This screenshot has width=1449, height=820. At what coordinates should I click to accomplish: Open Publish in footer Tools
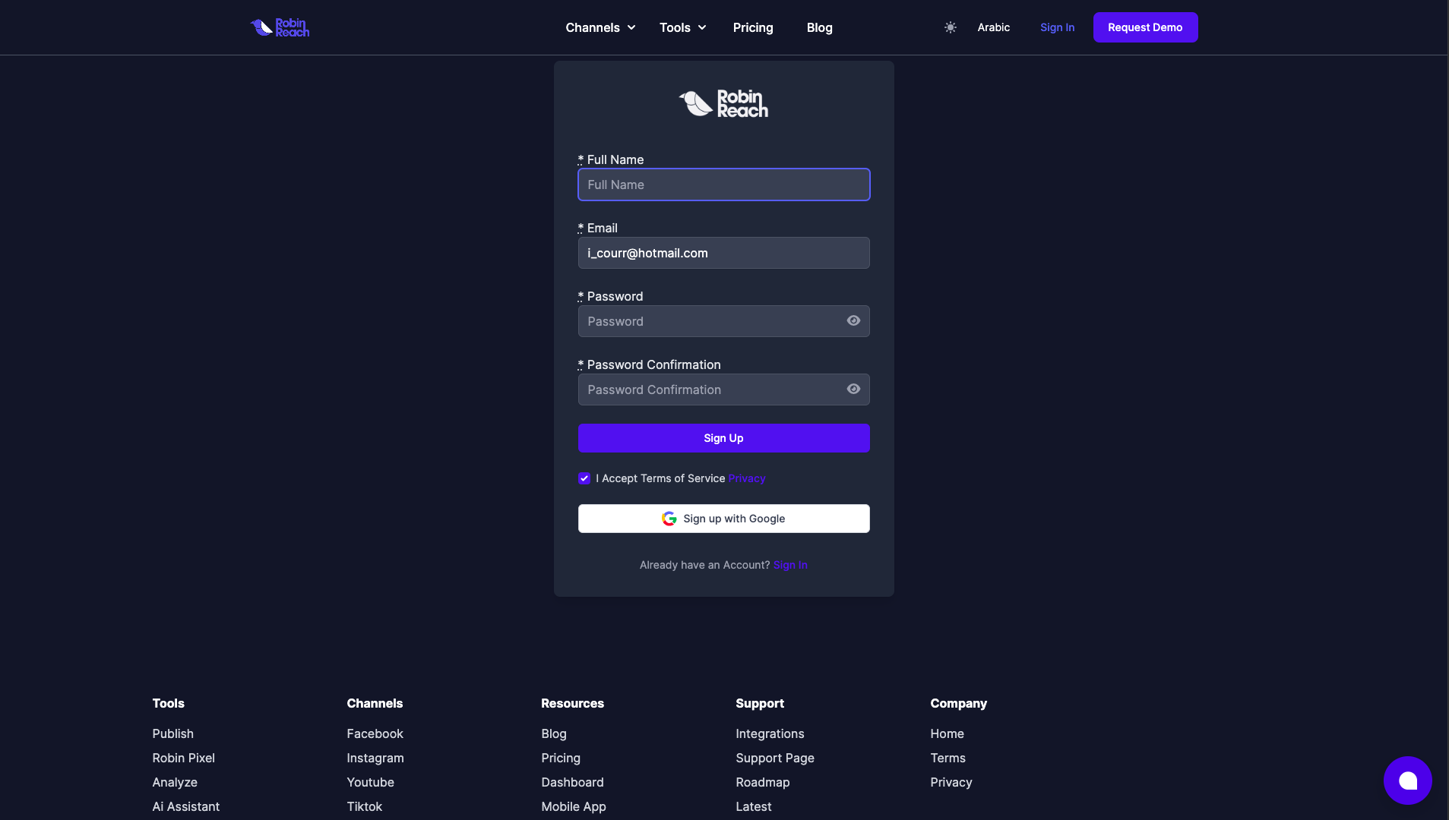[x=172, y=733]
